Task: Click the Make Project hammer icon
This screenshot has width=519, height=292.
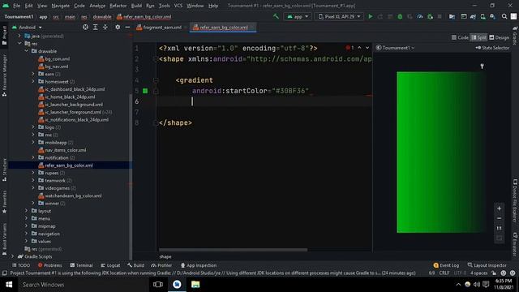Action: click(x=276, y=16)
